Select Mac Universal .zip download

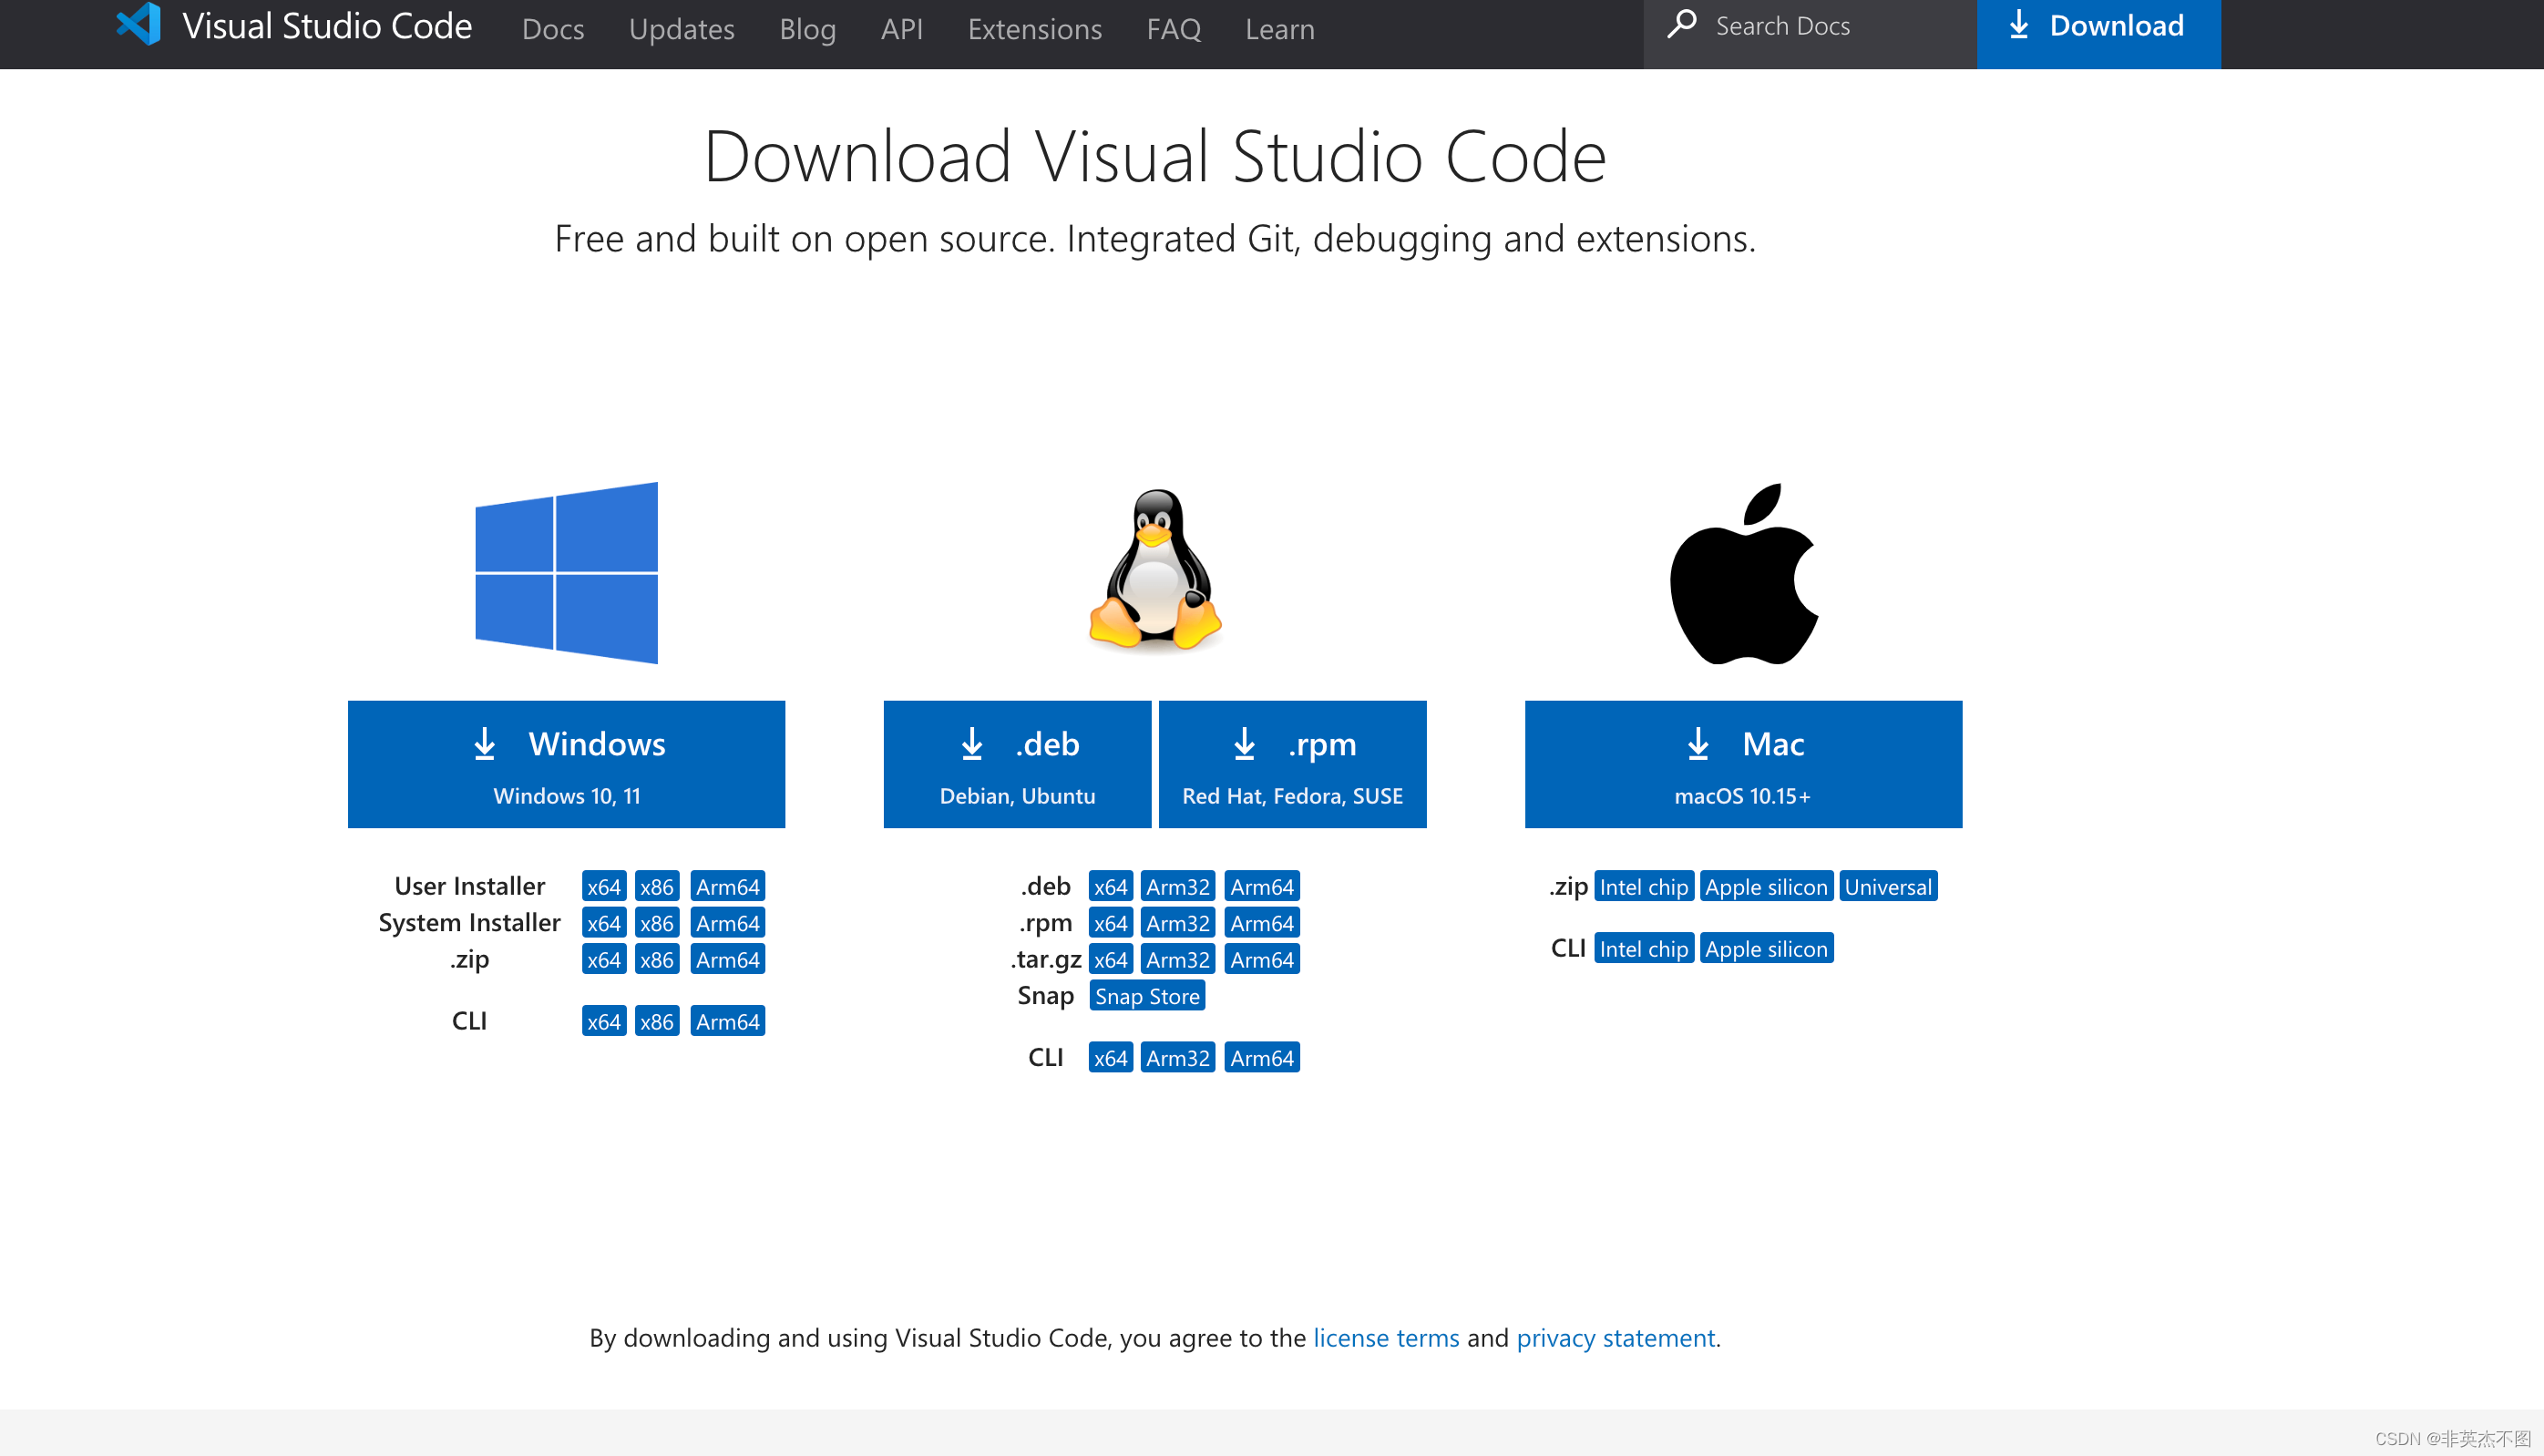click(1887, 887)
